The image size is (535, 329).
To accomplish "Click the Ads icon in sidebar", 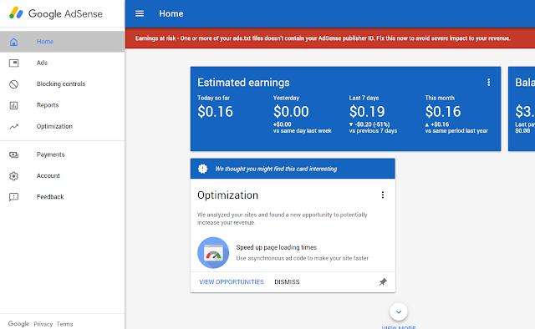I will point(13,63).
